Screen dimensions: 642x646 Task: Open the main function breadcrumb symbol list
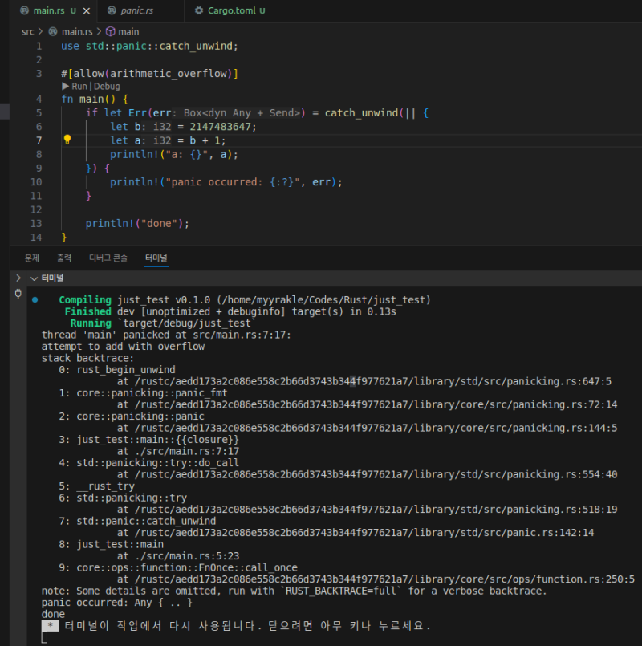[128, 31]
